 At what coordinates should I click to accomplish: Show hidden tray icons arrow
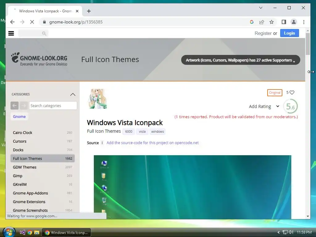coord(279,232)
